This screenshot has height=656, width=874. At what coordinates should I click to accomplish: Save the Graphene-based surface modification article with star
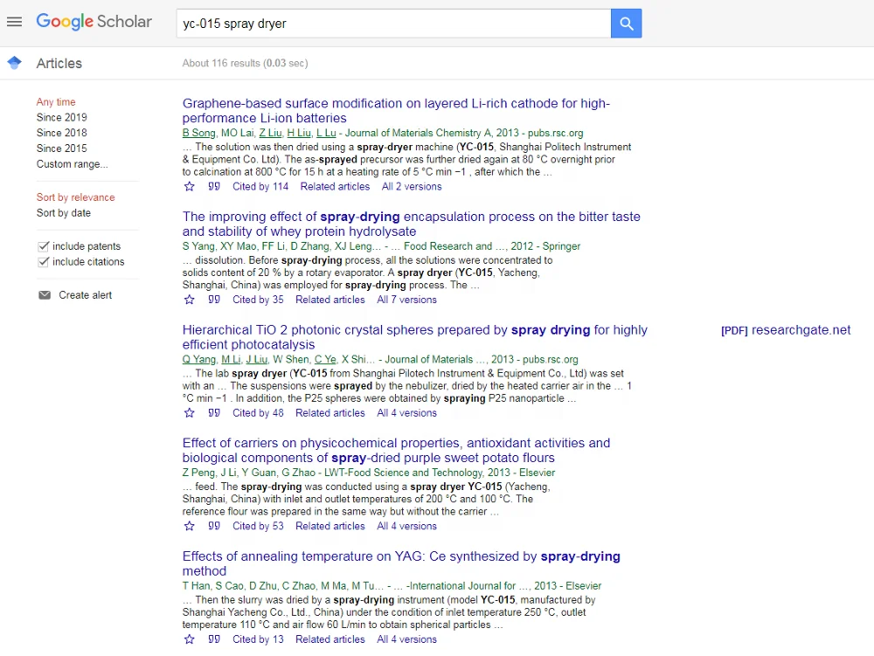click(x=189, y=187)
